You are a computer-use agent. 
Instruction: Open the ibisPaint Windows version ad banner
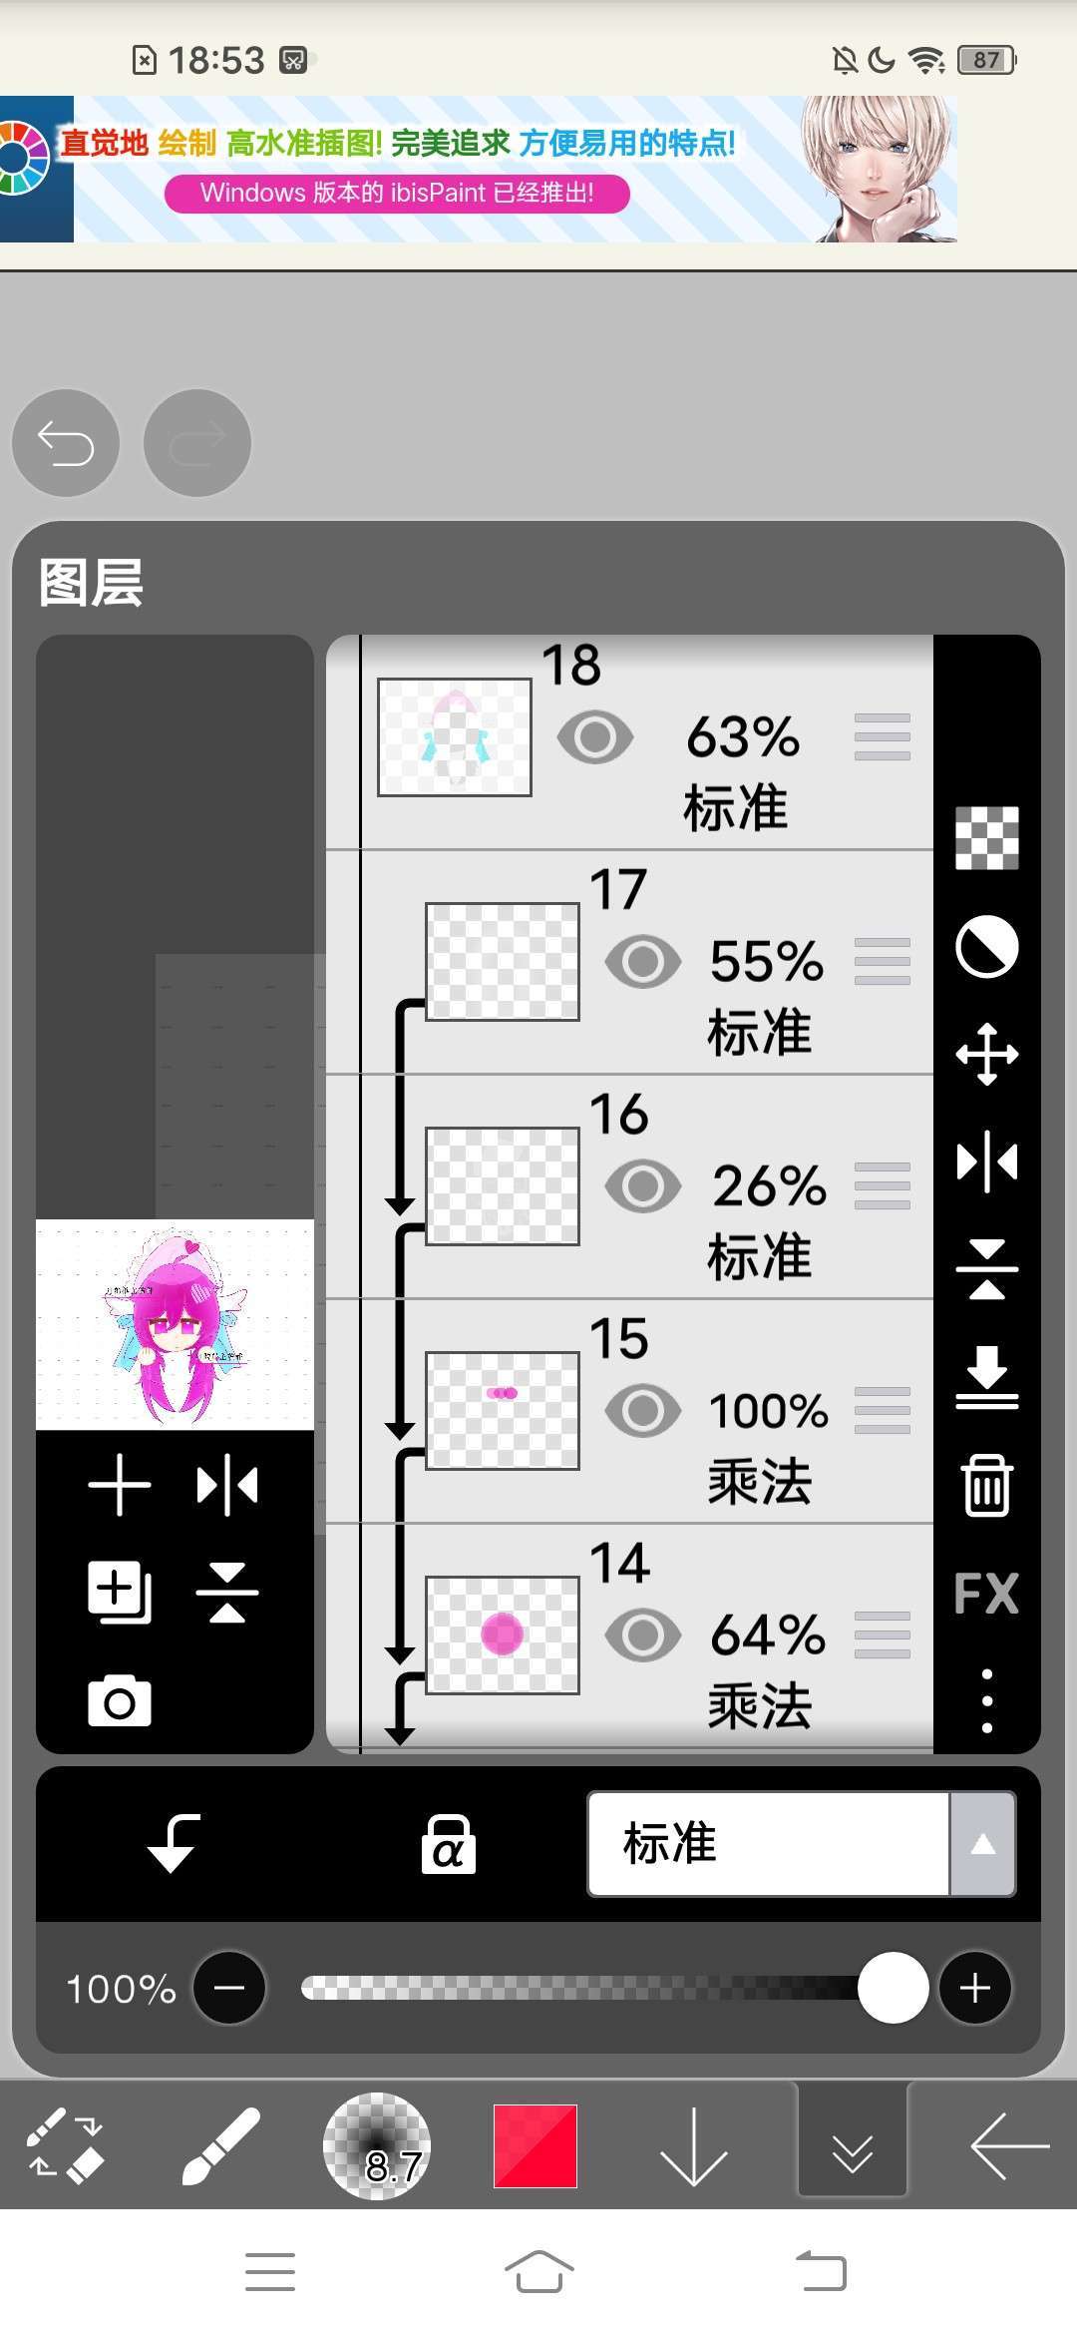479,169
